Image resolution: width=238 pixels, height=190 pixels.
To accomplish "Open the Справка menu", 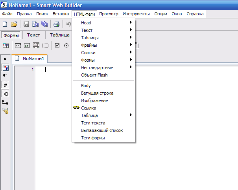I will click(x=195, y=14).
